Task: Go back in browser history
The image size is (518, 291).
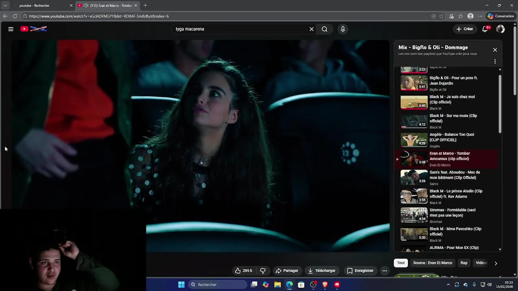Action: click(5, 16)
